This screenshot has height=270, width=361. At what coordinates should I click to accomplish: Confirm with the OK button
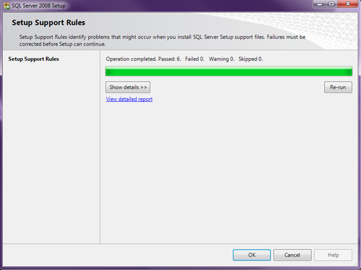(x=251, y=255)
